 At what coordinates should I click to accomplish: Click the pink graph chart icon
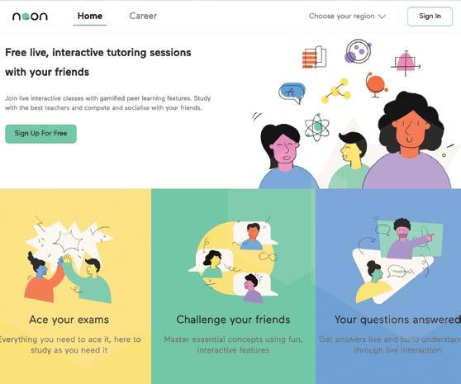(x=406, y=63)
